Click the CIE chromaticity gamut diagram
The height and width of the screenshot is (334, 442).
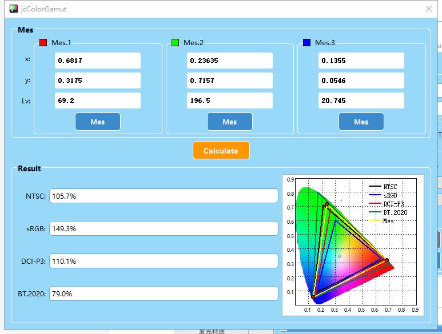tap(353, 245)
